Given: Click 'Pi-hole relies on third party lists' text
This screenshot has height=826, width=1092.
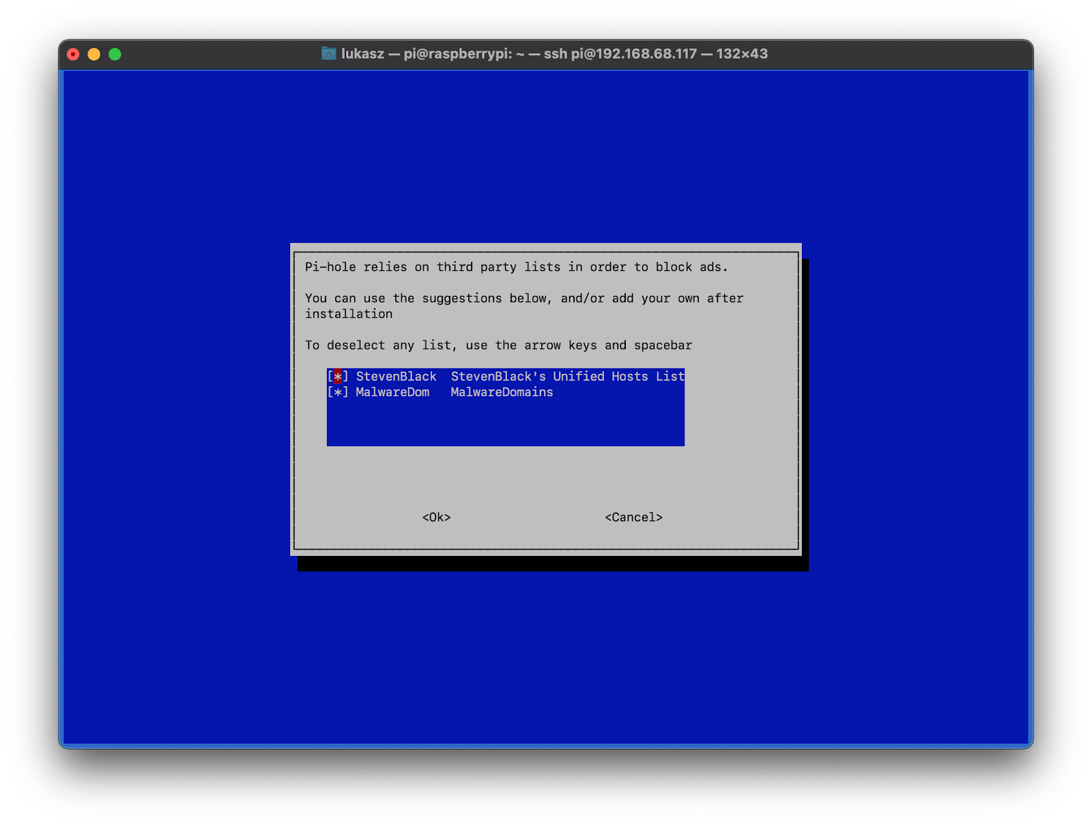Looking at the screenshot, I should (516, 267).
